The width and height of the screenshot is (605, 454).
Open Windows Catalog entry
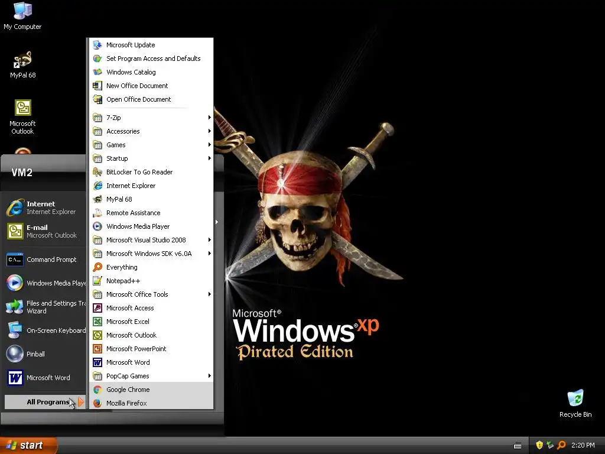(151, 72)
